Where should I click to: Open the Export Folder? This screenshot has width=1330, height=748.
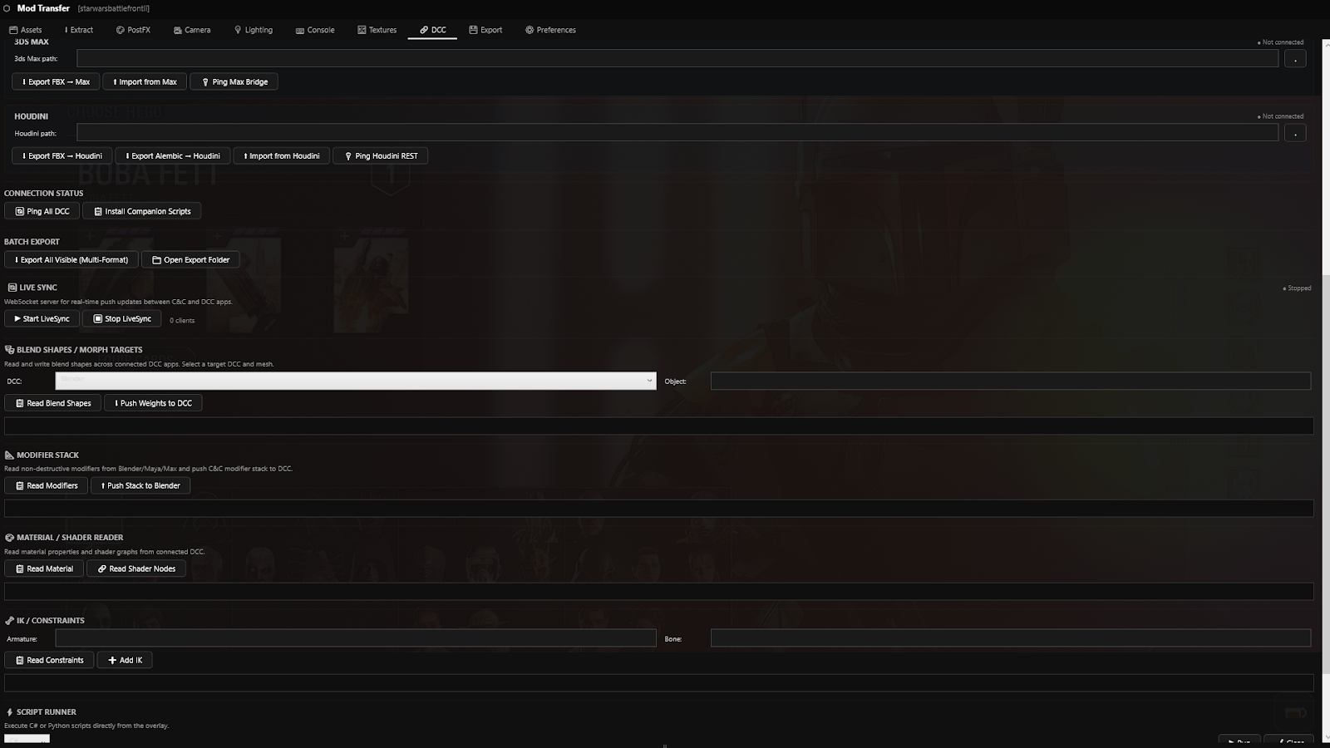(x=190, y=259)
